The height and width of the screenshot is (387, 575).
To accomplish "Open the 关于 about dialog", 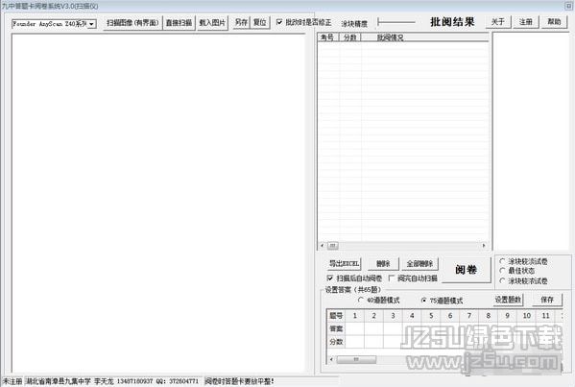I will click(x=497, y=22).
